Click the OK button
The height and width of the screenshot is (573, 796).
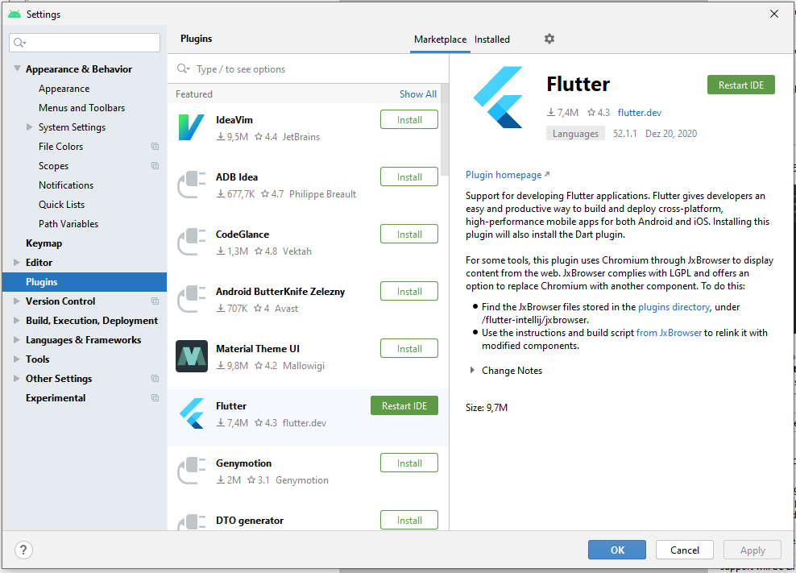point(617,550)
